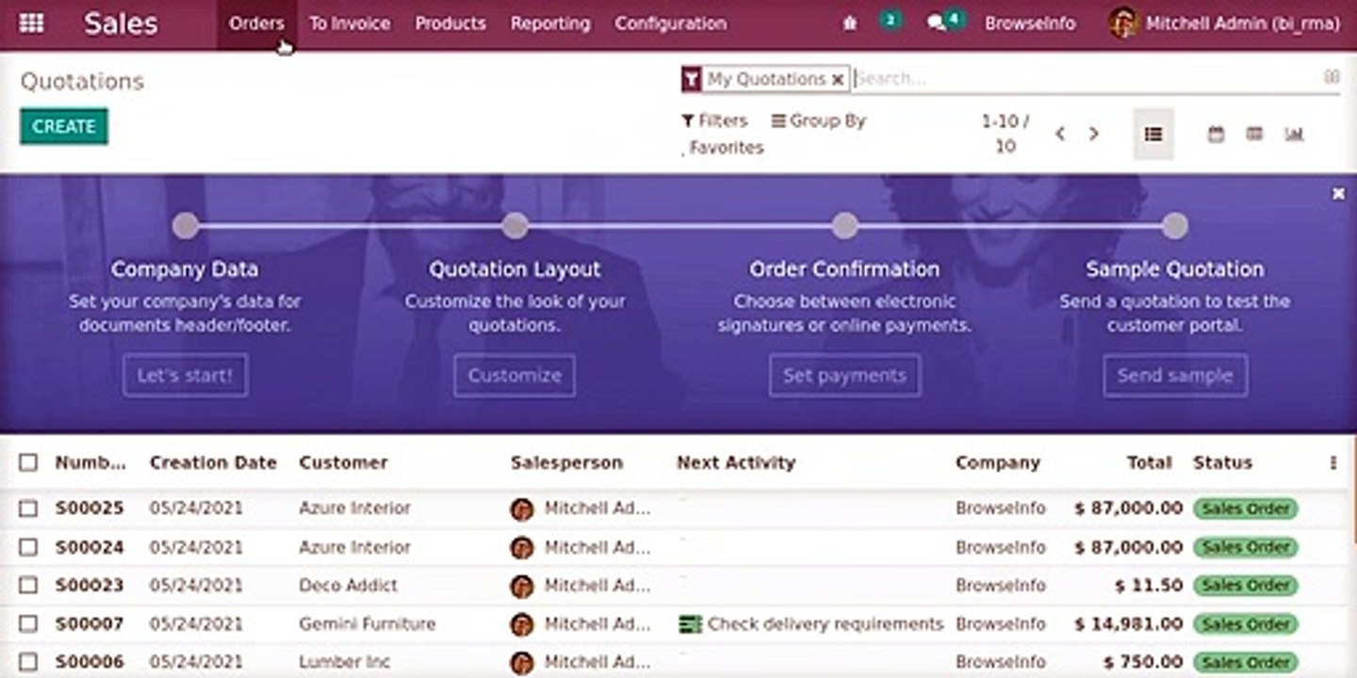The height and width of the screenshot is (678, 1357).
Task: Go to next page of records
Action: pos(1093,134)
